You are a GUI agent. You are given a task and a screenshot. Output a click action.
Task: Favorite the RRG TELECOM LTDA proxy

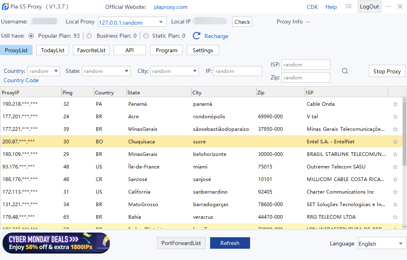tap(395, 217)
